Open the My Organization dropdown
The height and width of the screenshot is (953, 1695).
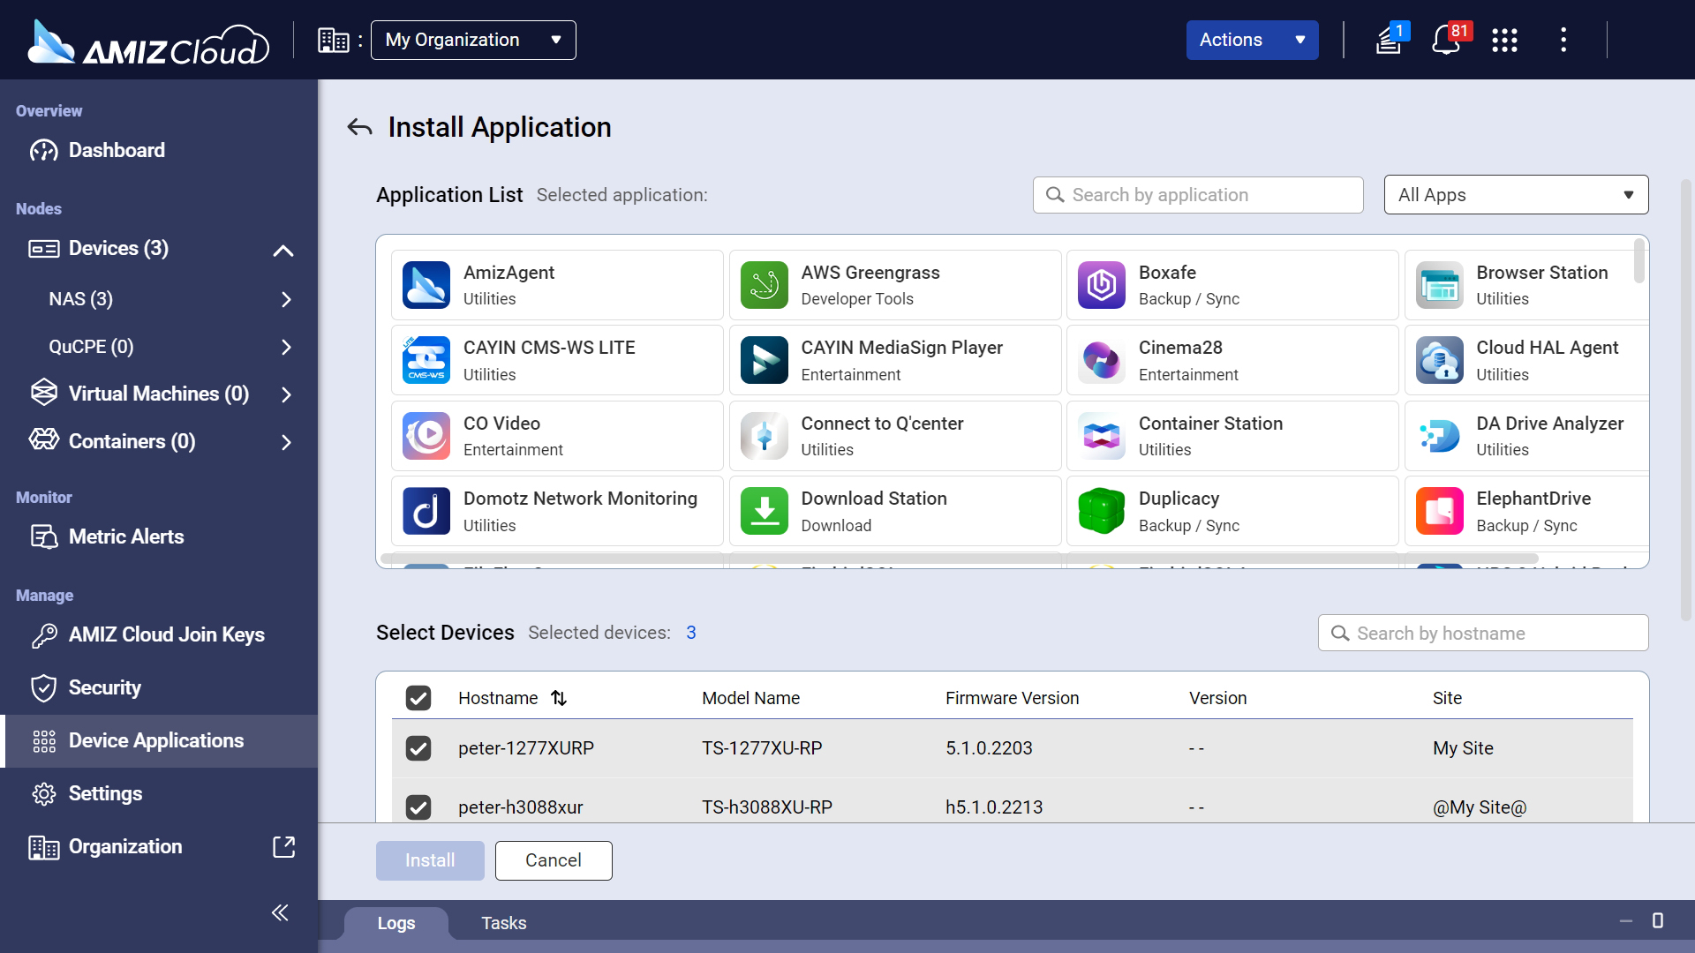[473, 40]
